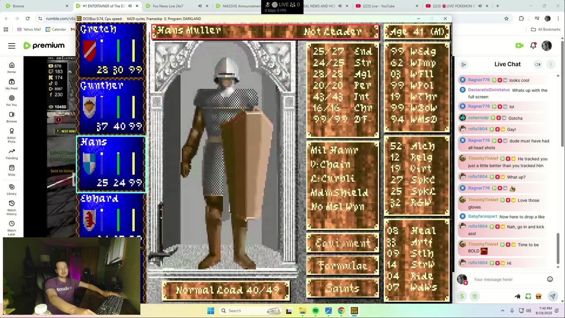Click the MdmShield entry
Image resolution: width=565 pixels, height=318 pixels.
point(339,193)
